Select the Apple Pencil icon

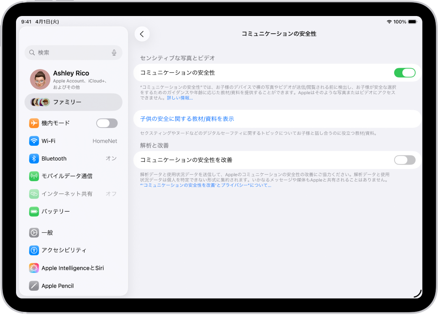tap(33, 286)
